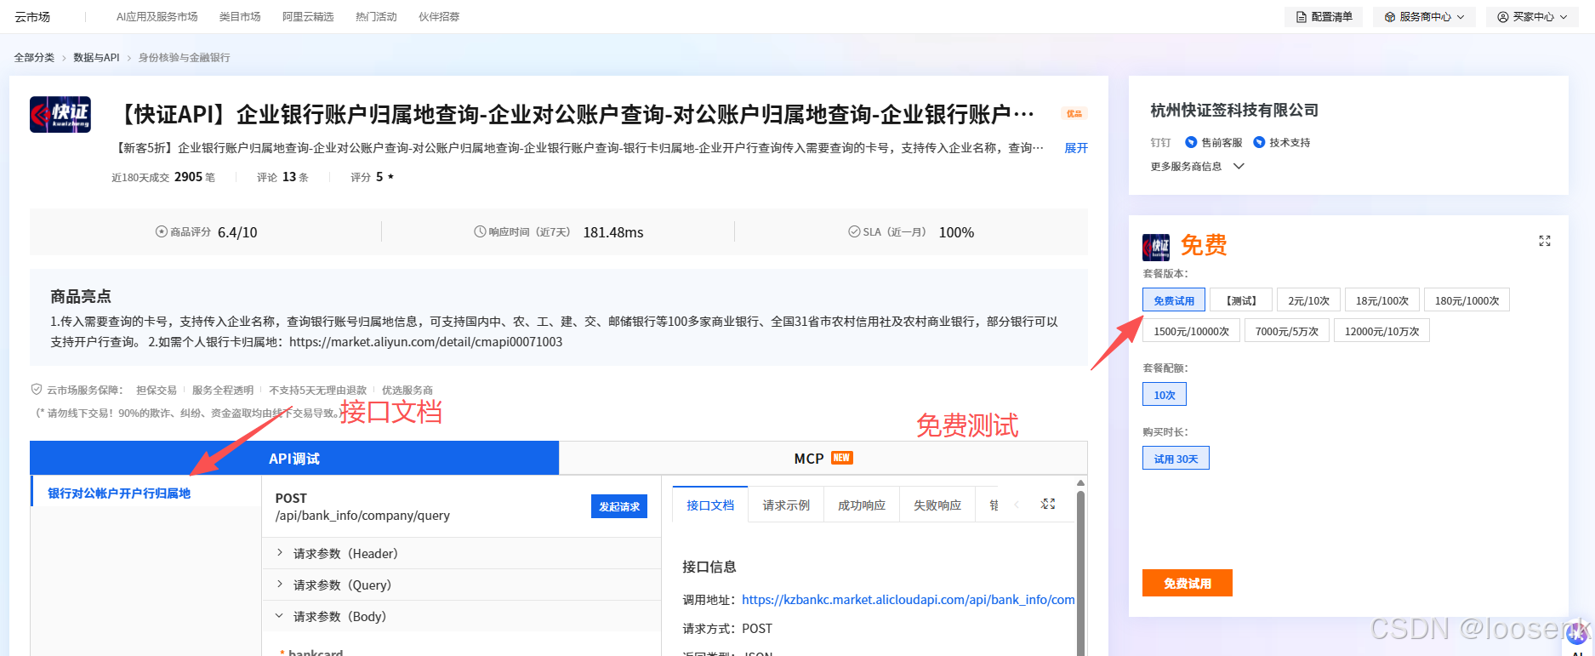
Task: Expand the 买家中心 dropdown
Action: 1532,17
